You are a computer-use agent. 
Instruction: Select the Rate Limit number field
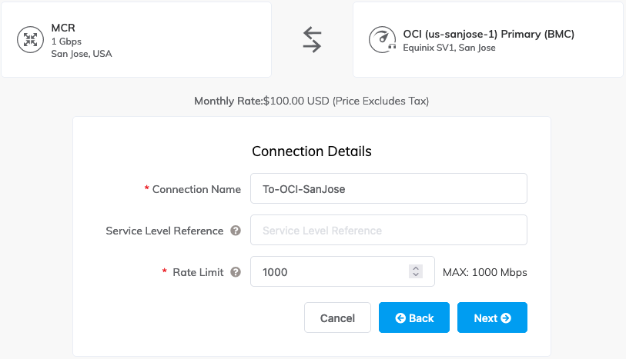pos(331,272)
